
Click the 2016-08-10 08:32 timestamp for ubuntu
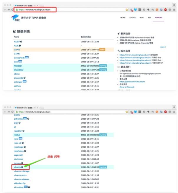(90, 167)
